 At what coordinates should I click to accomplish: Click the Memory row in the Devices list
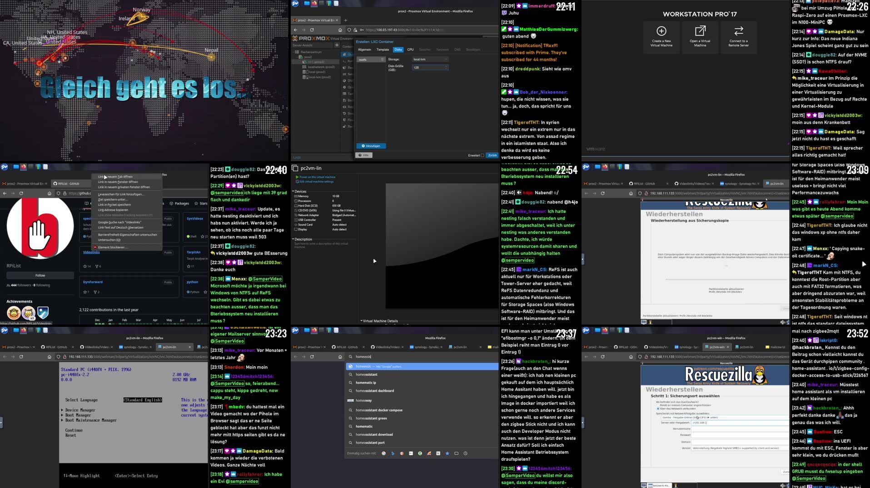click(324, 196)
